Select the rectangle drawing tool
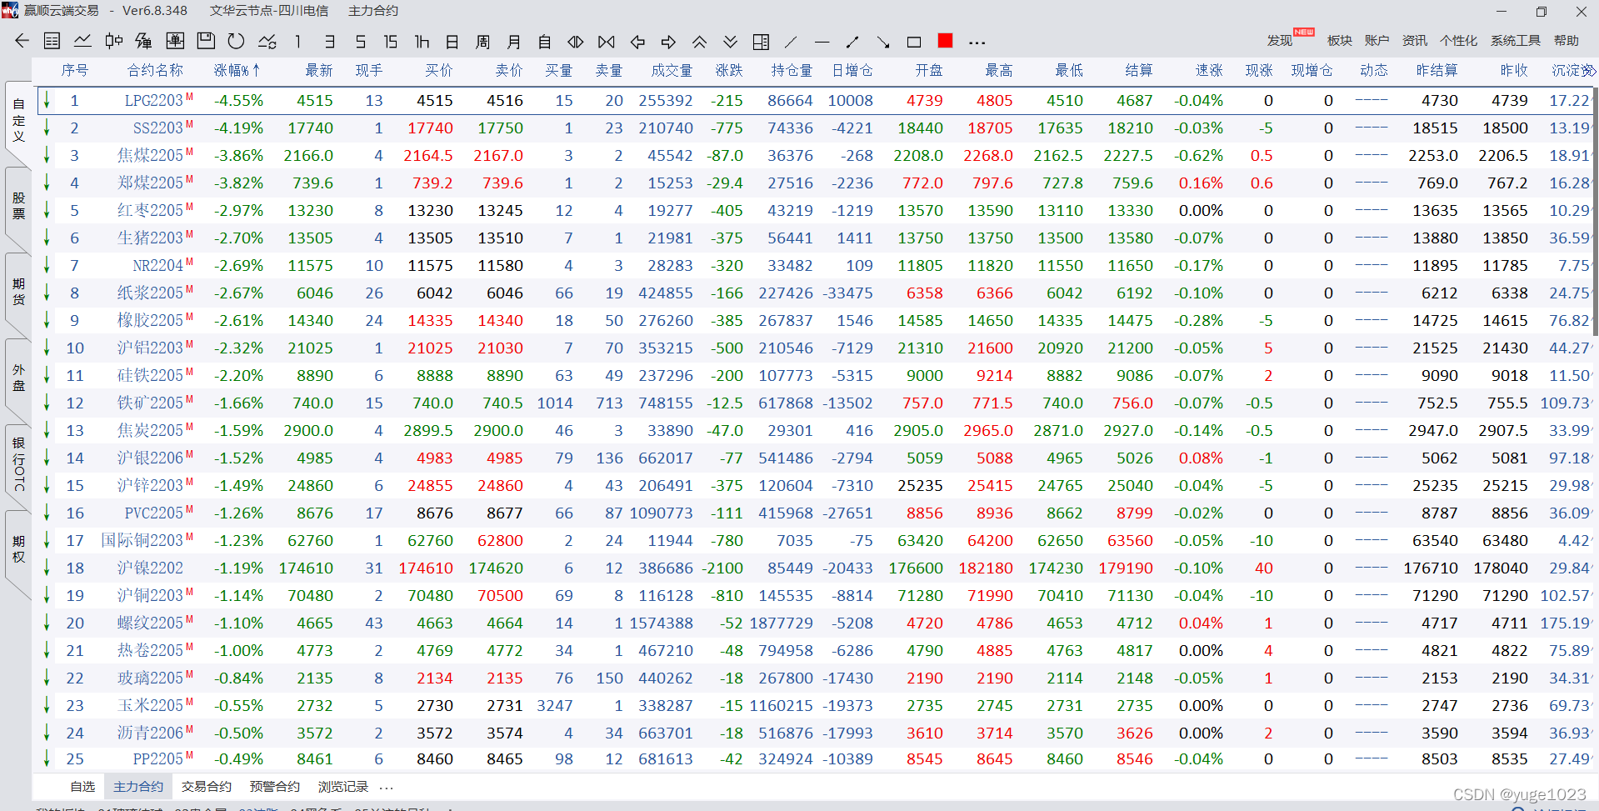Viewport: 1599px width, 811px height. click(x=914, y=41)
